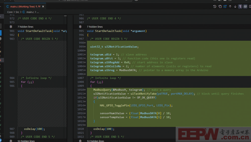
Task: Expand 53 hidden lines icon in right pane
Action: click(x=80, y=141)
